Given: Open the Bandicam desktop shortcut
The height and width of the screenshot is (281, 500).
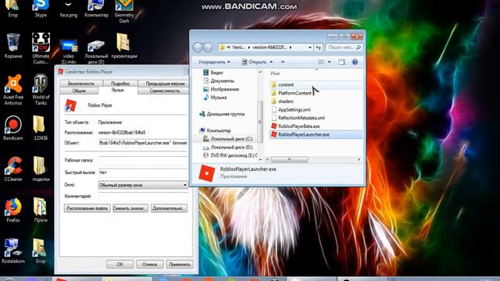Looking at the screenshot, I should click(13, 128).
